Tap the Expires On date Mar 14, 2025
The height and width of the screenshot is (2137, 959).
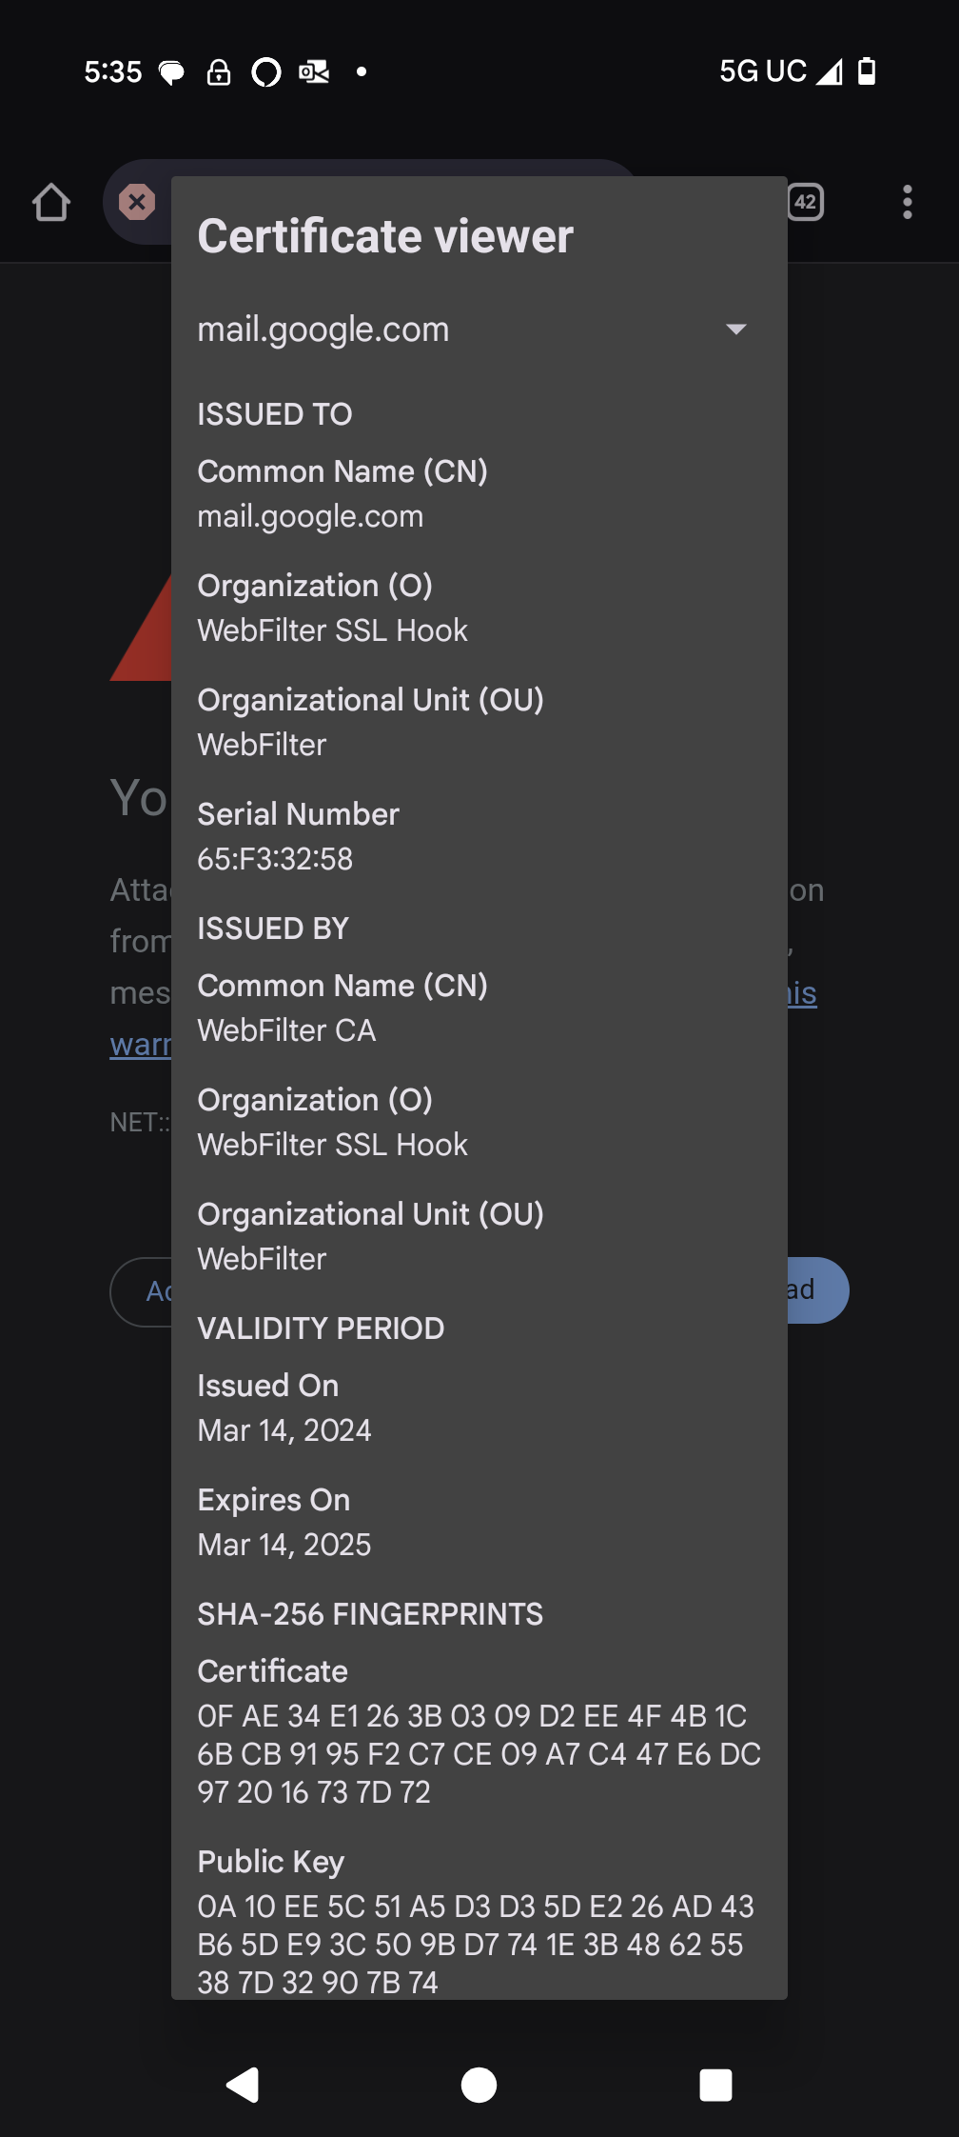284,1545
